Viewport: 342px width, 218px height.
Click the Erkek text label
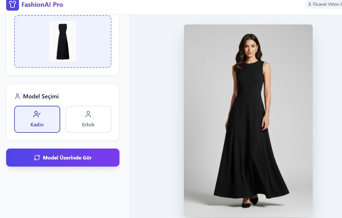[x=88, y=124]
